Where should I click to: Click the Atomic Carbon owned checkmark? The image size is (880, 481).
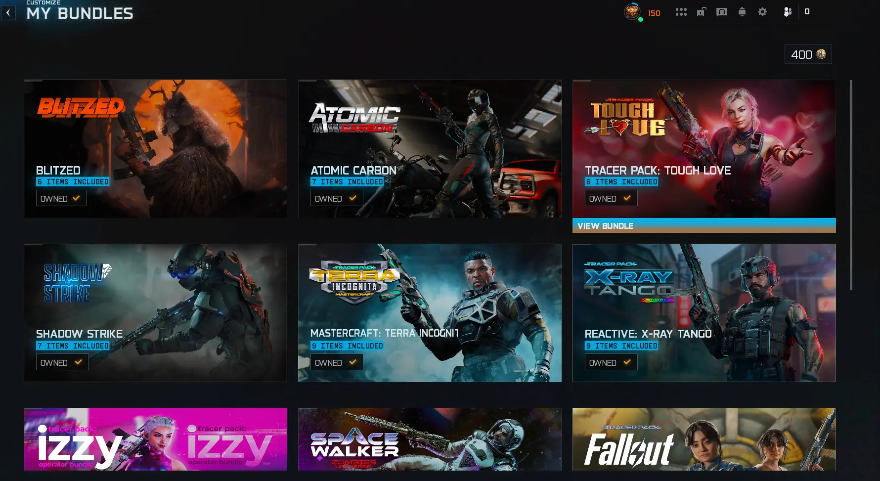pyautogui.click(x=352, y=198)
